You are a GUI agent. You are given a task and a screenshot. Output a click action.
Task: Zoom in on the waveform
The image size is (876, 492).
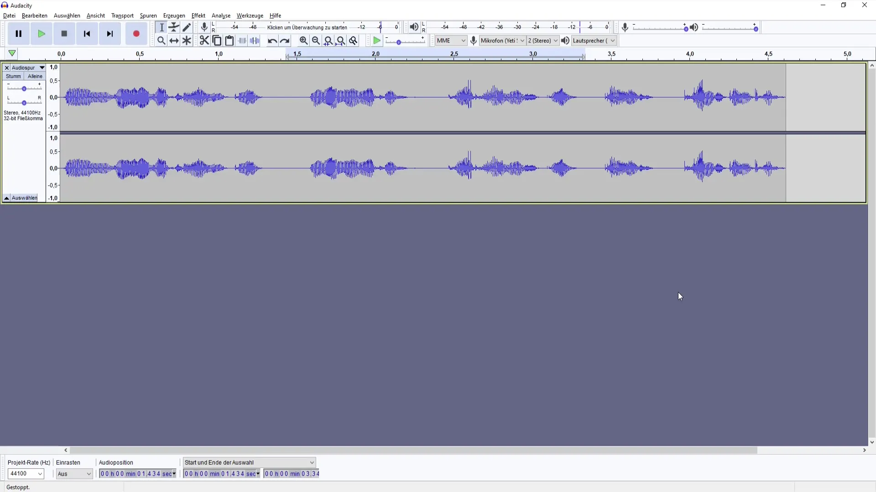(x=303, y=41)
